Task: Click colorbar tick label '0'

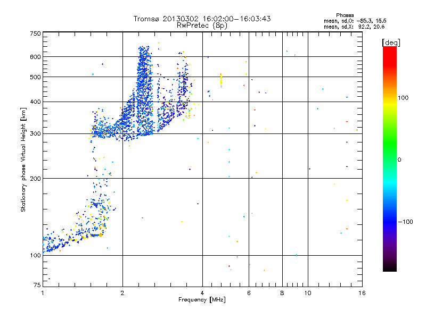Action: pyautogui.click(x=399, y=160)
